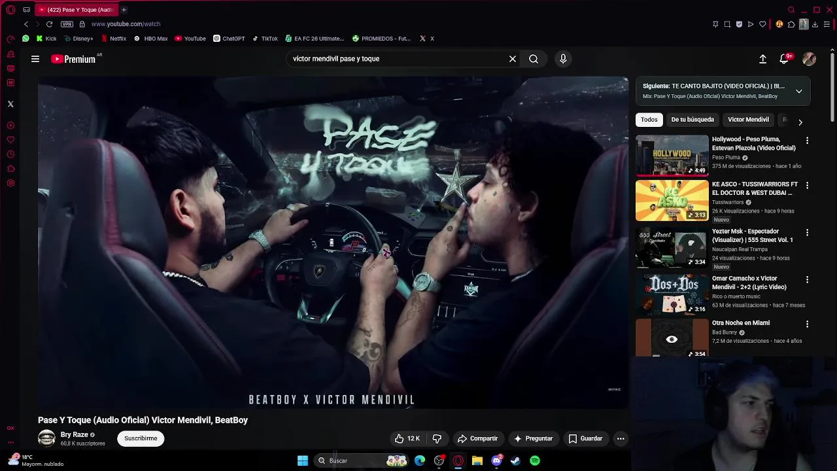Open YouTube notifications bell
Viewport: 837px width, 471px height.
point(784,59)
